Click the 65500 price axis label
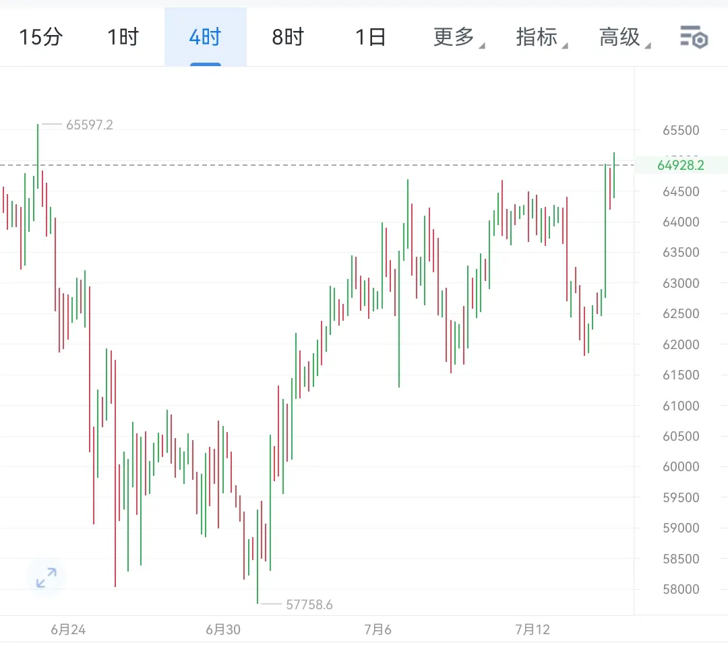Image resolution: width=728 pixels, height=647 pixels. coord(681,131)
